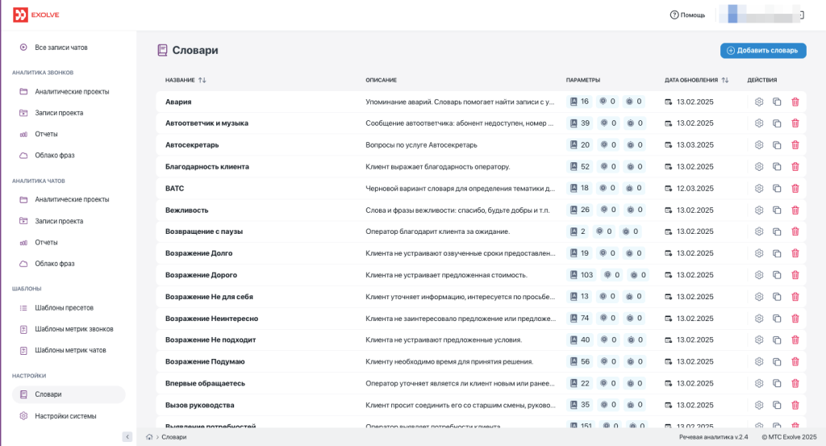Screen dimensions: 826x446
Task: Delete the Автосекретарь dictionary via trash icon
Action: click(795, 145)
